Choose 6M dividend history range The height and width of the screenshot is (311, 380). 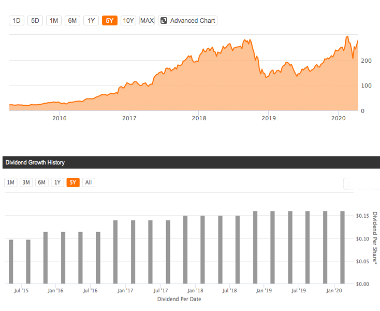pos(42,182)
